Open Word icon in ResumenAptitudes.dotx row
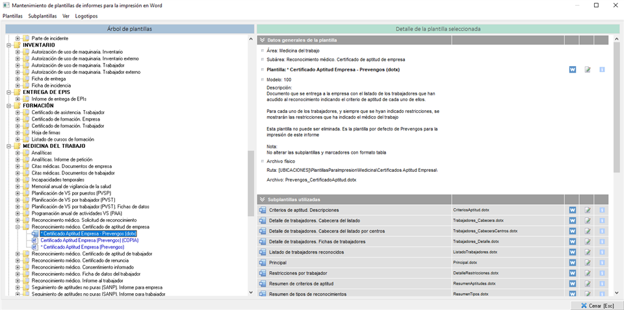The width and height of the screenshot is (624, 310). [x=573, y=284]
